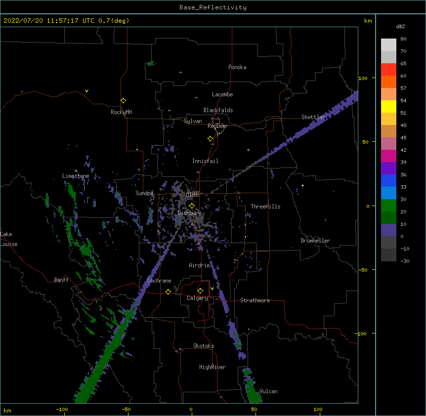Click the Drumheller city label
The image size is (426, 416).
[x=315, y=241]
